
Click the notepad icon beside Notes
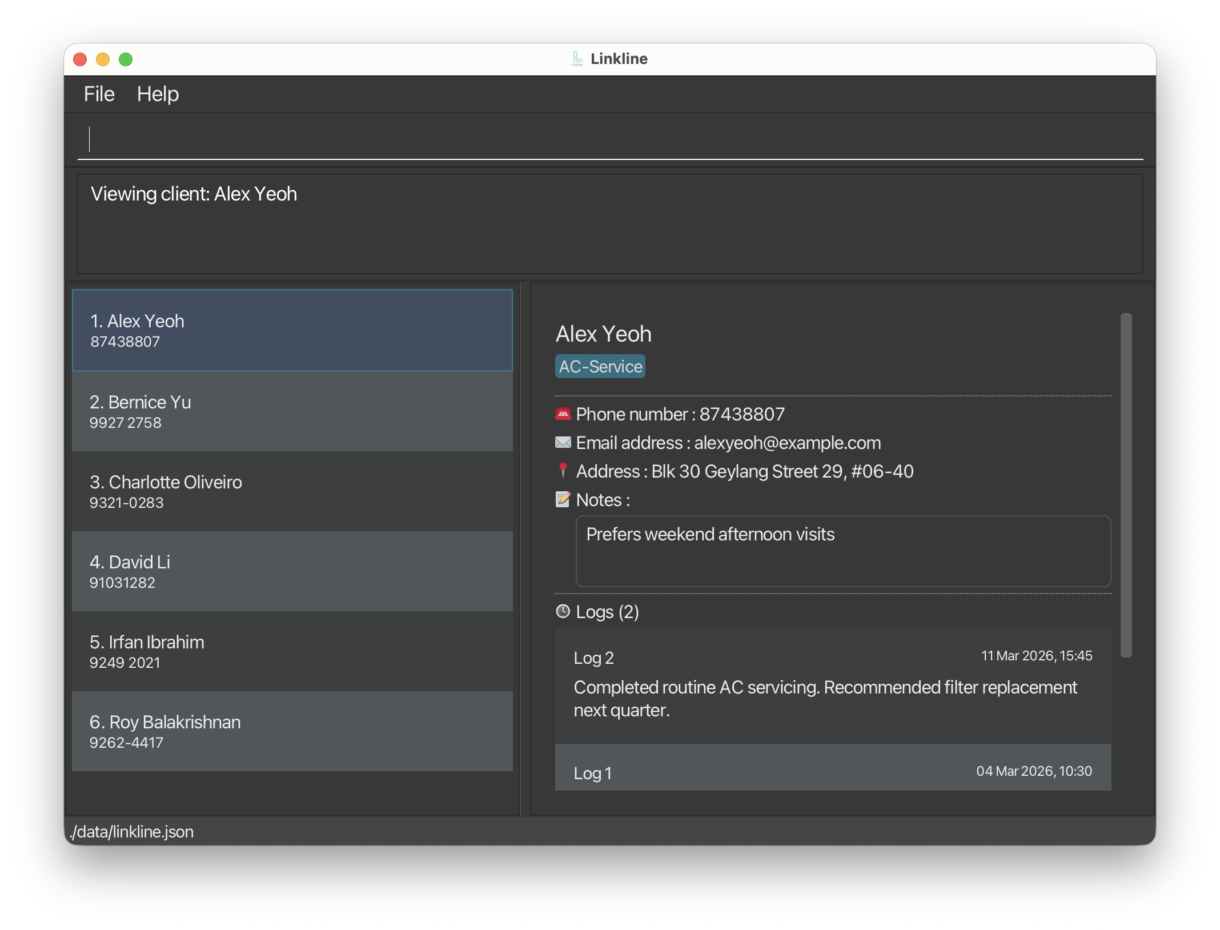pos(563,500)
